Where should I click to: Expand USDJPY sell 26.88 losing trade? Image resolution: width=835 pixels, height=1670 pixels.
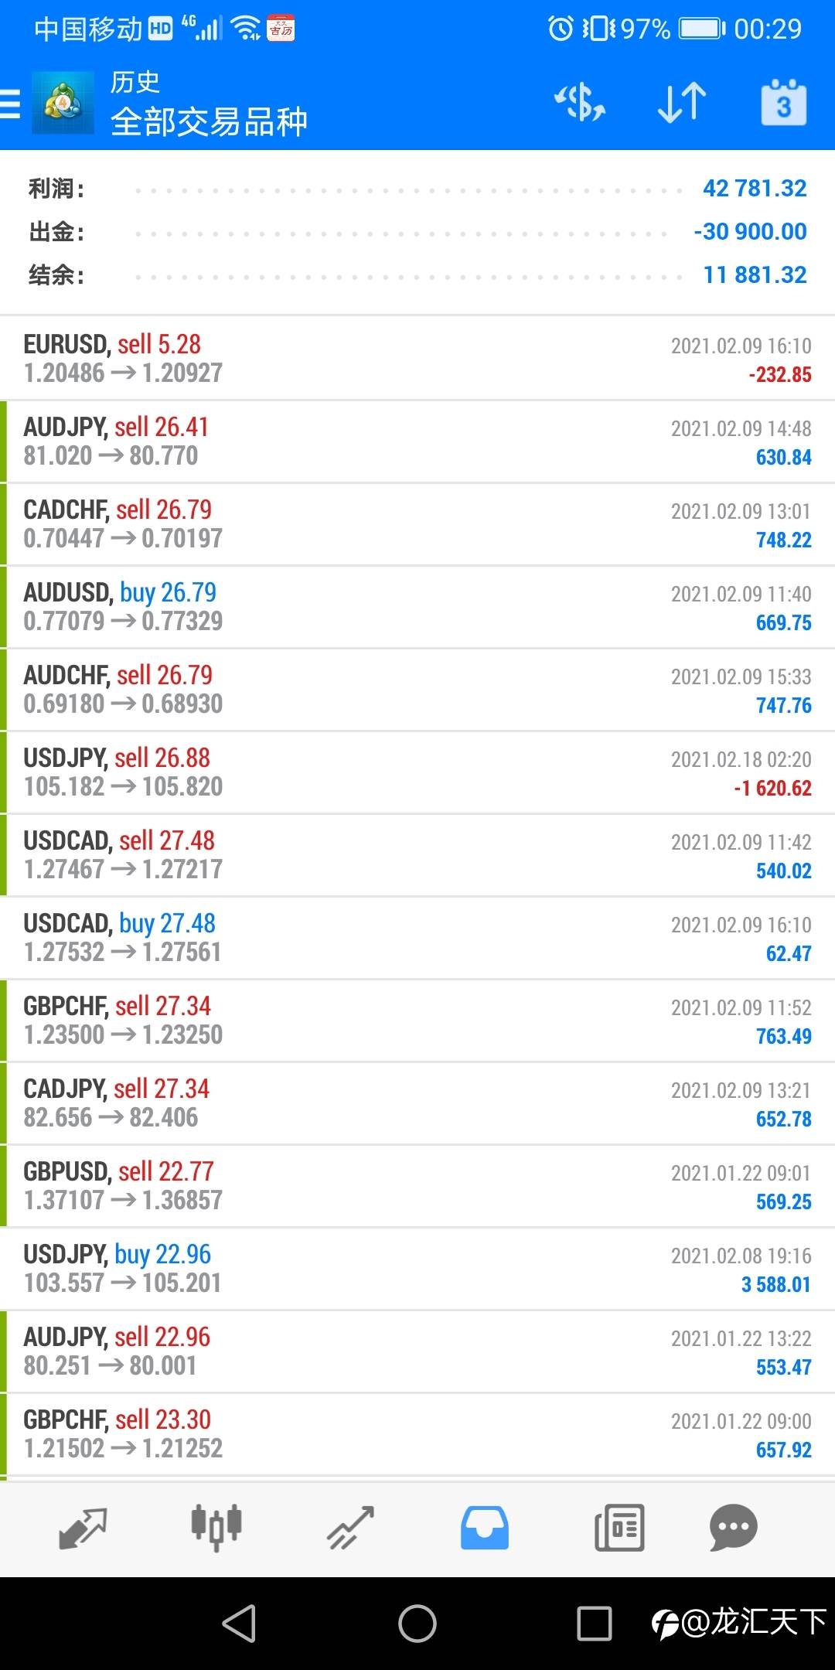point(417,772)
